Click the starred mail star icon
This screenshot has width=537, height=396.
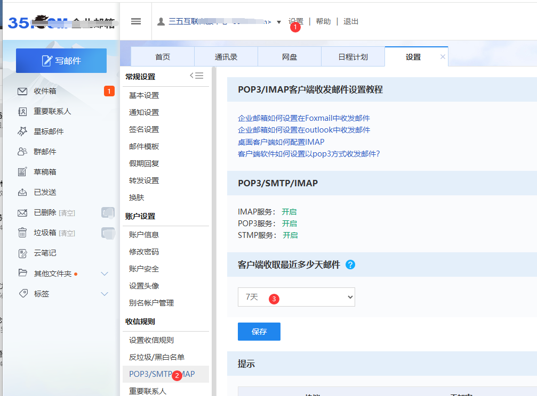(x=22, y=131)
